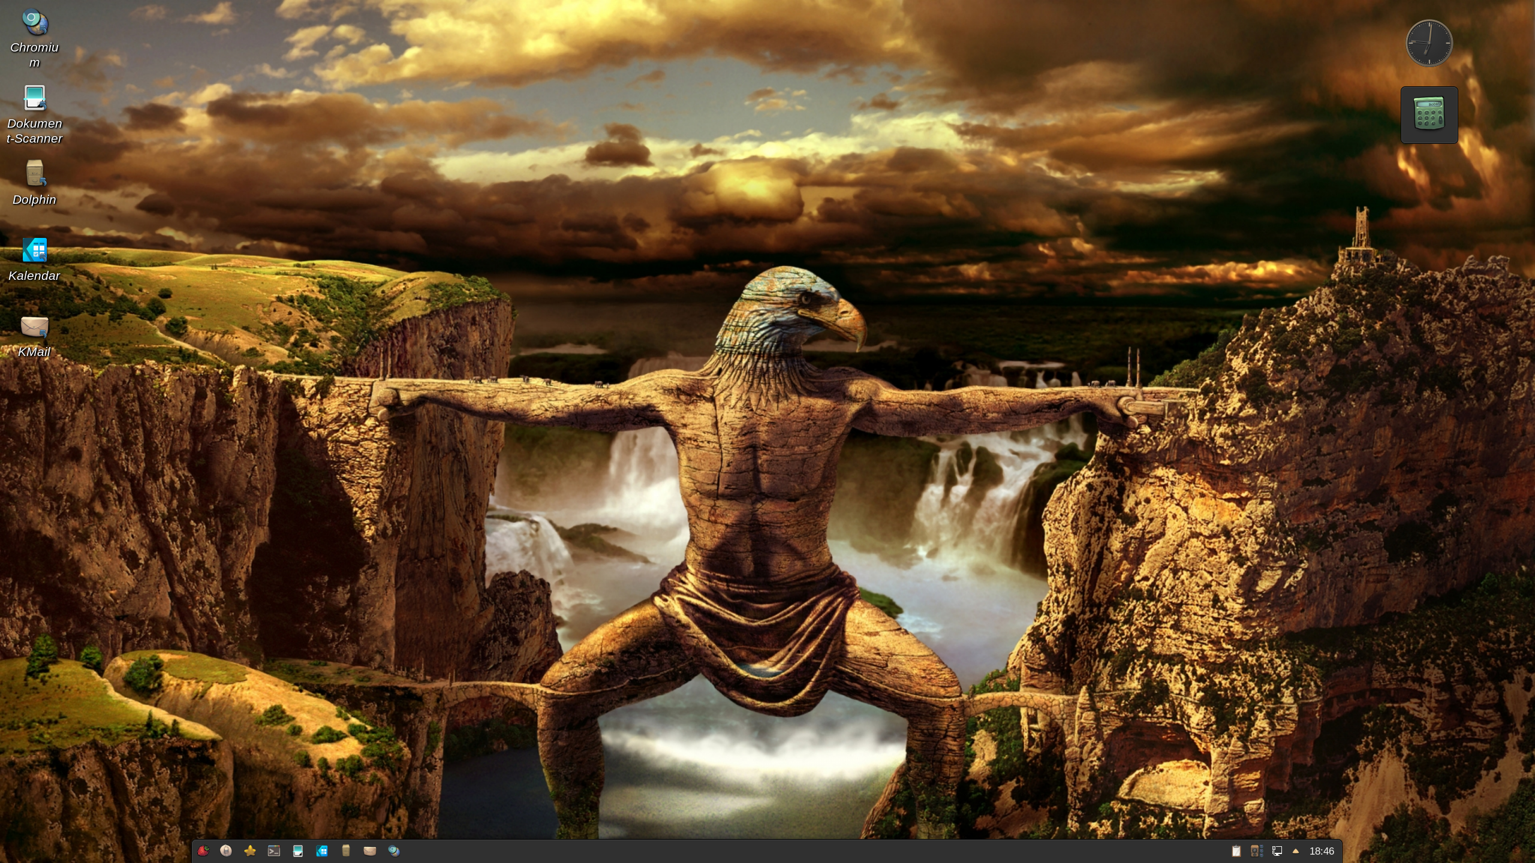
Task: Open the Dokument-Scanner desktop shortcut
Action: 35,99
